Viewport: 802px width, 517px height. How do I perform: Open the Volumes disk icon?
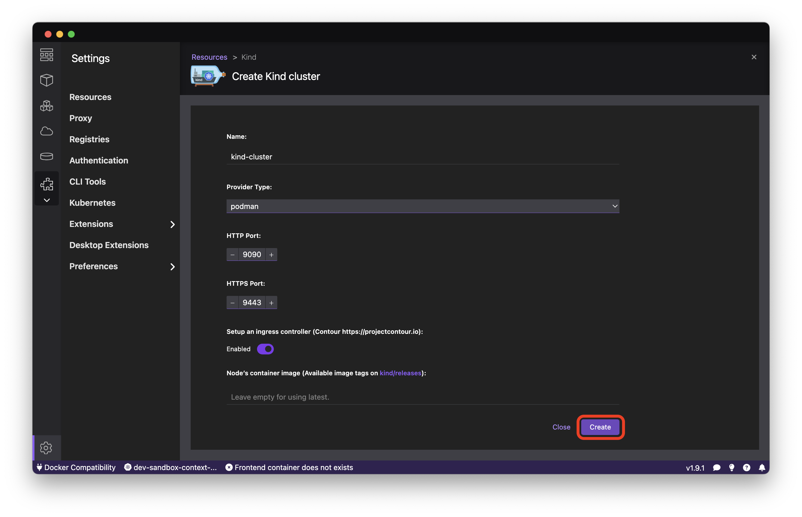[x=47, y=156]
